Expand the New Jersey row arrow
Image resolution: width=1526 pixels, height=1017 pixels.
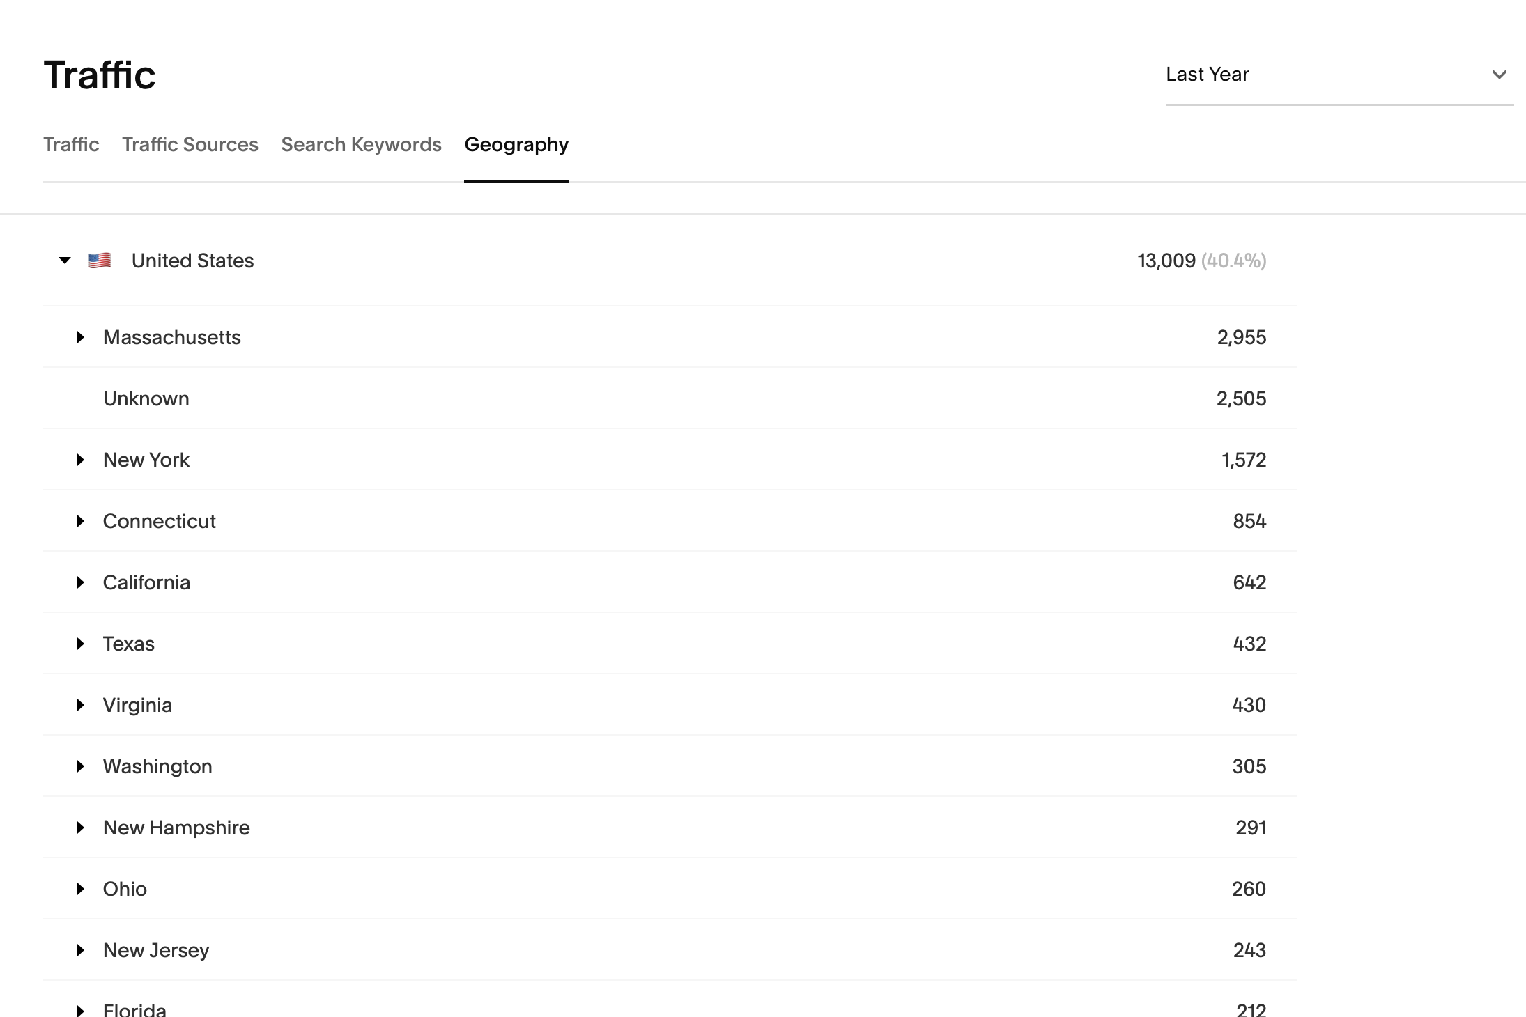click(81, 951)
